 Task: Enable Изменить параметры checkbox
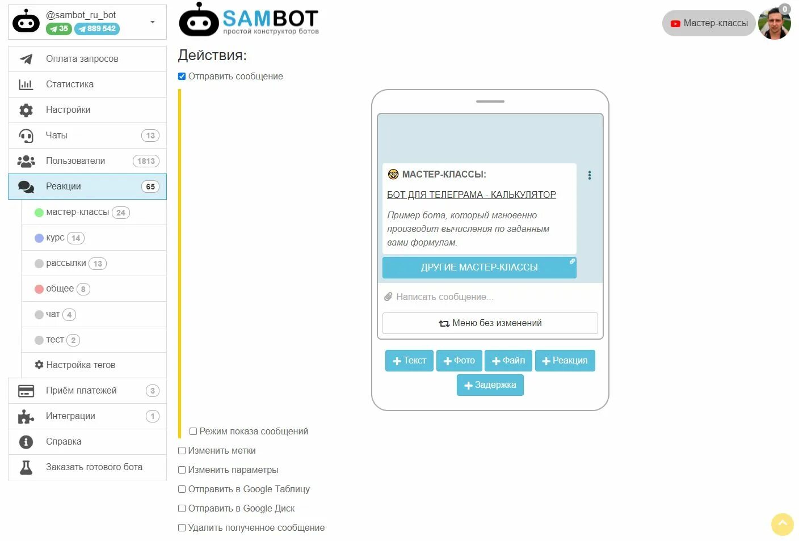(x=182, y=470)
